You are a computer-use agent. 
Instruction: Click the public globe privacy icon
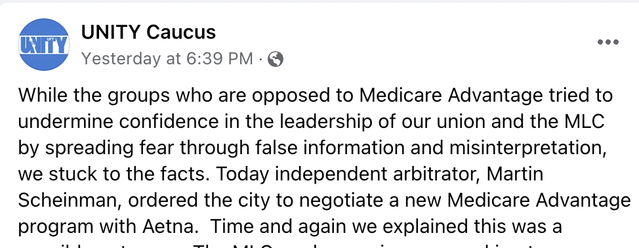(276, 59)
